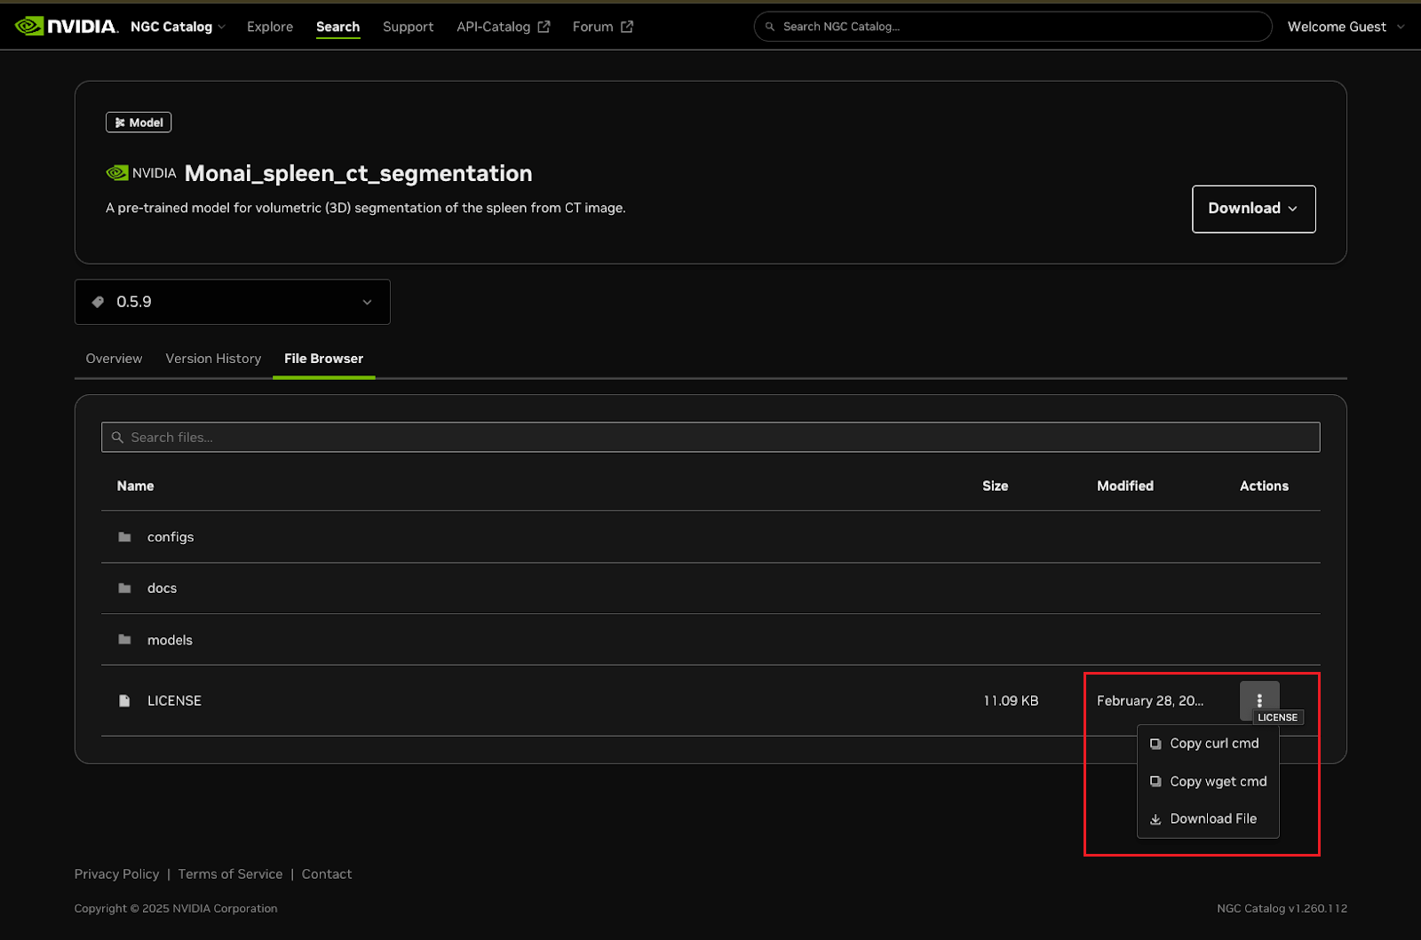Click the Search NGC Catalog input field

(1012, 27)
